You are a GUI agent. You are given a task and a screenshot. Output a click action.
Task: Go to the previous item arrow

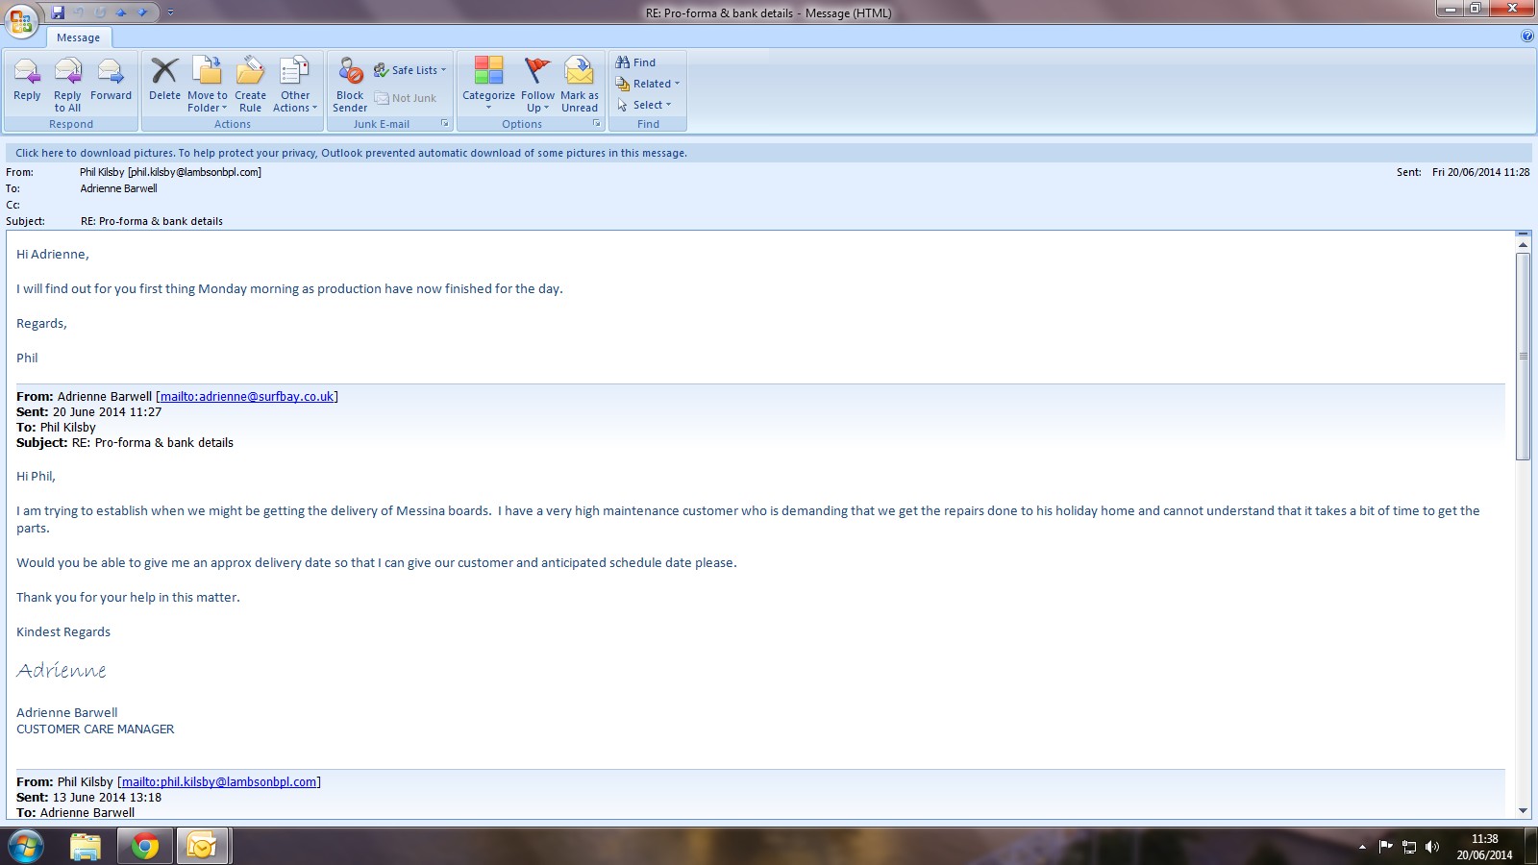(122, 12)
